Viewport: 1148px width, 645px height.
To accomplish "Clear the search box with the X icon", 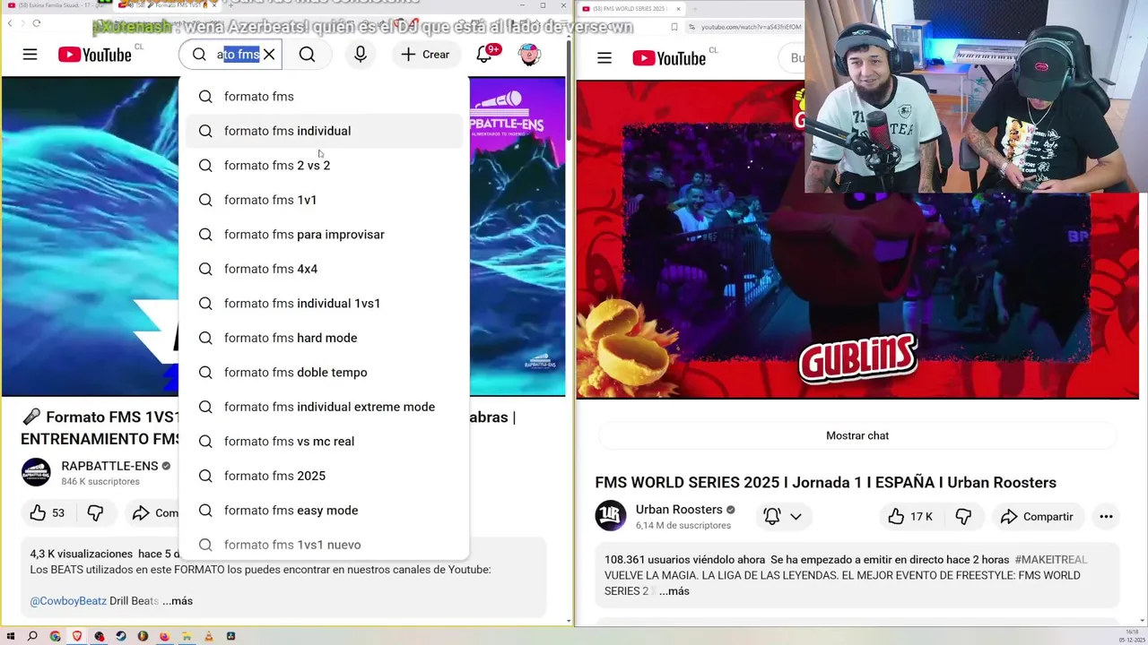I will pos(269,55).
